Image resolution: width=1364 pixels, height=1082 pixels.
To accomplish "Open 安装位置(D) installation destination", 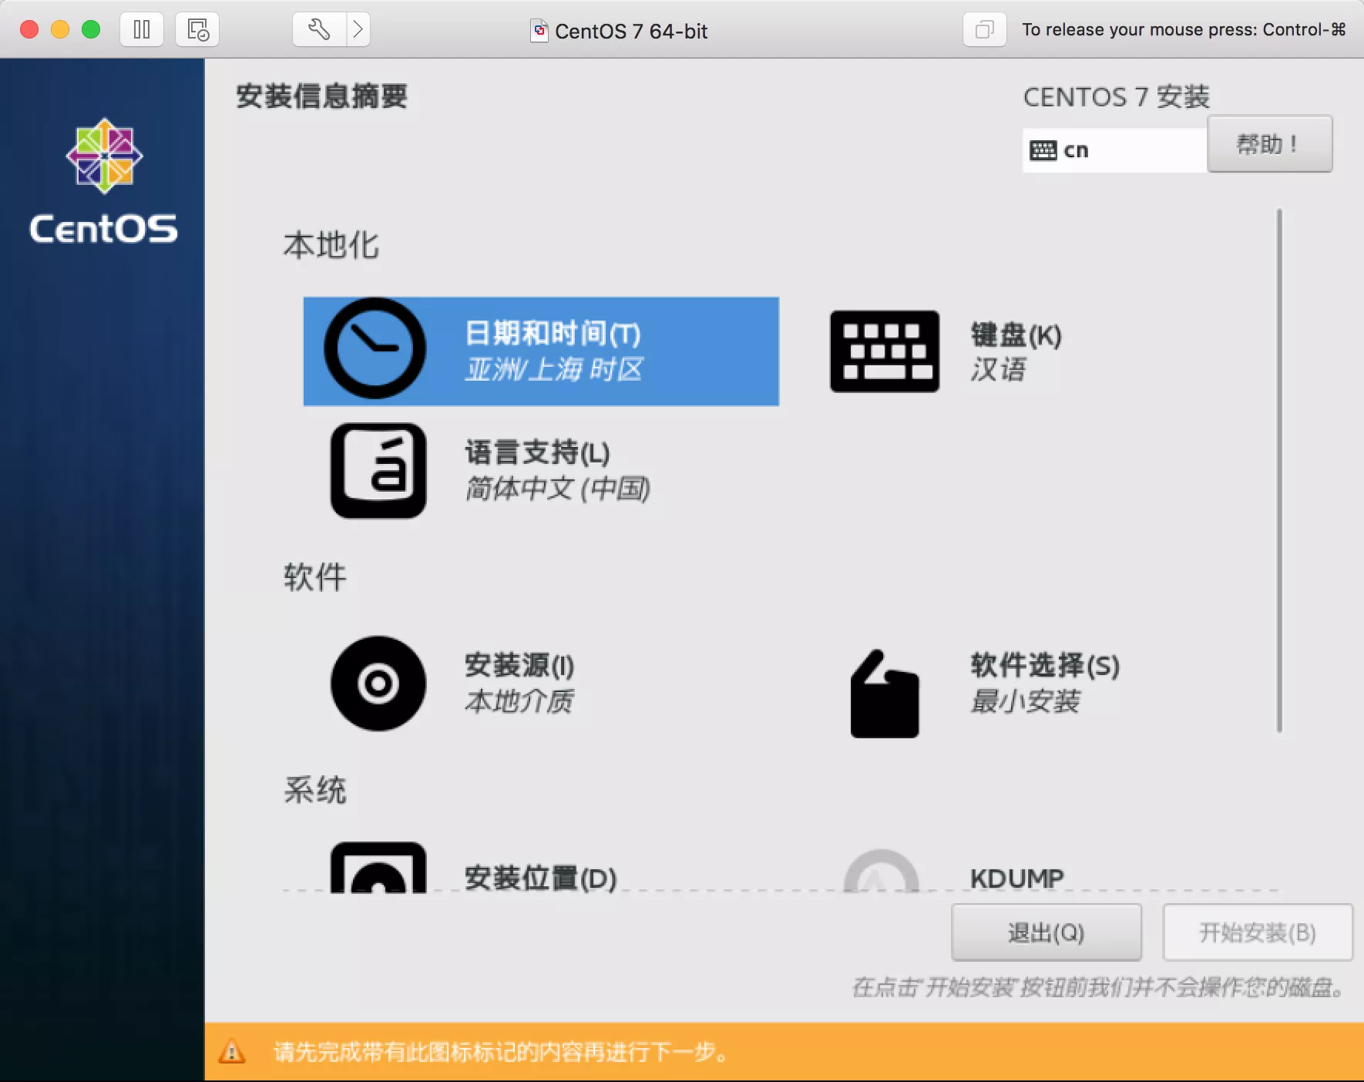I will pos(540,878).
